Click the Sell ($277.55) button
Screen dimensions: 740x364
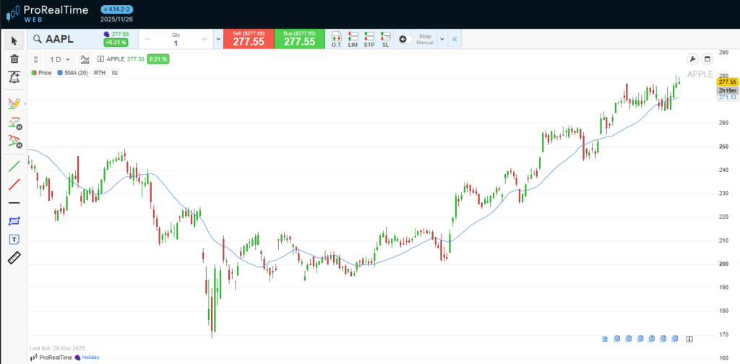tap(250, 39)
